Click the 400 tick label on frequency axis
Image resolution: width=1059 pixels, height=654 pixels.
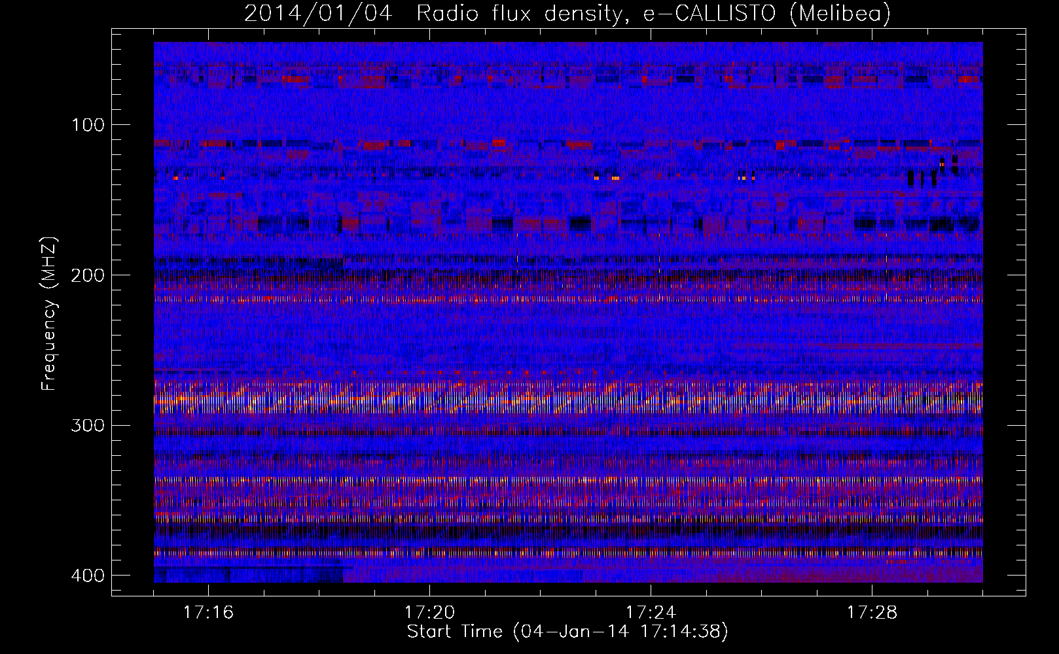[88, 576]
